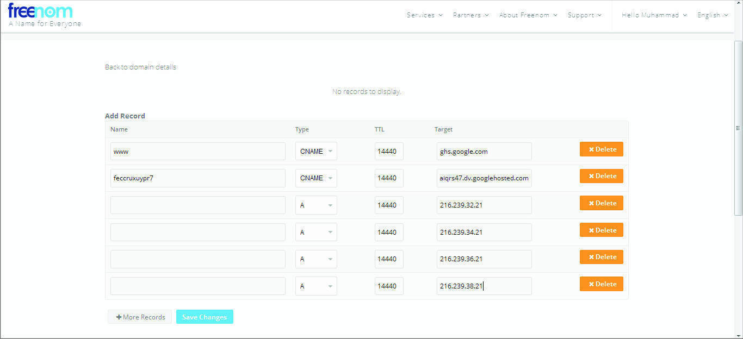The image size is (743, 339).
Task: Open the Services menu
Action: pyautogui.click(x=425, y=15)
